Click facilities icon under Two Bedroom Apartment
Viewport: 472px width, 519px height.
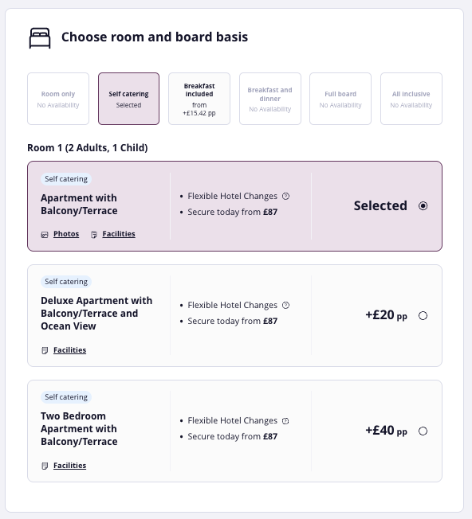[x=45, y=466]
